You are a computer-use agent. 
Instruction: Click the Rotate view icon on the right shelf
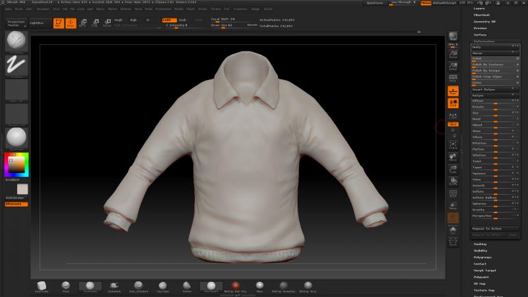(453, 181)
